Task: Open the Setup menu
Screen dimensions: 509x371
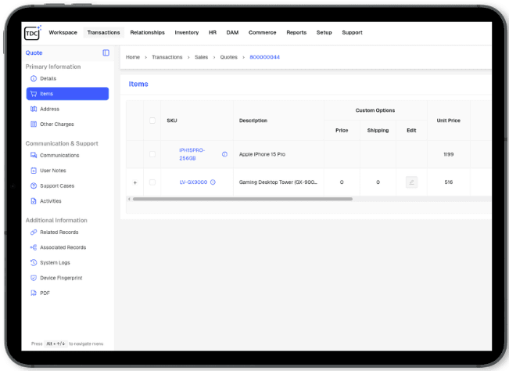Action: [x=324, y=33]
